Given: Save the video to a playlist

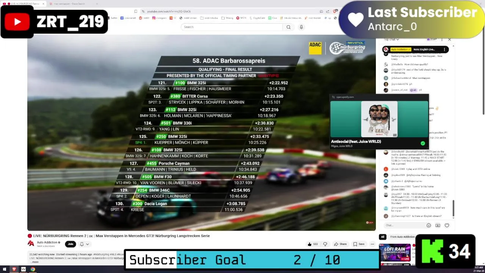Looking at the screenshot, I should (x=359, y=244).
